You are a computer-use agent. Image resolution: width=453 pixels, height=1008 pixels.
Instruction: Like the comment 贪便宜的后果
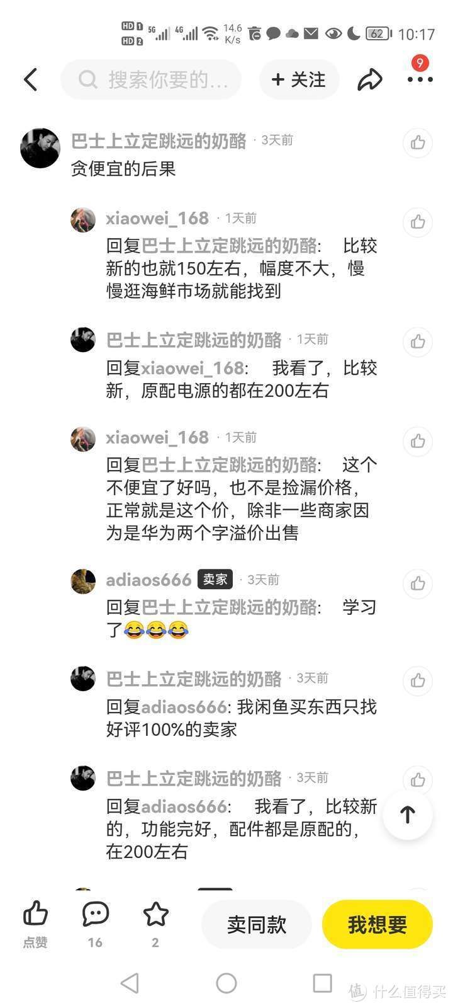coord(418,143)
